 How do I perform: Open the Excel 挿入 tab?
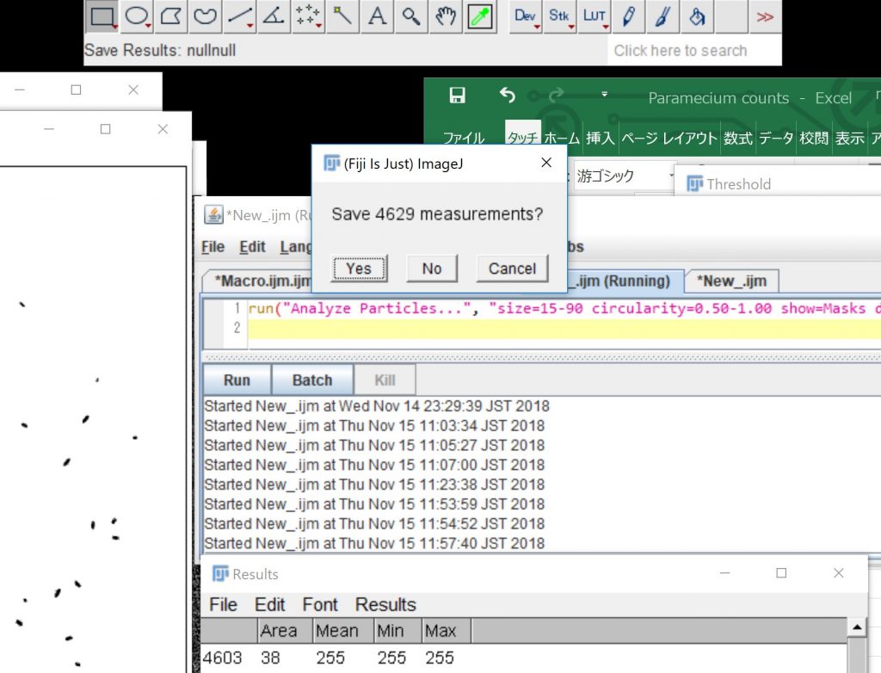pos(600,138)
